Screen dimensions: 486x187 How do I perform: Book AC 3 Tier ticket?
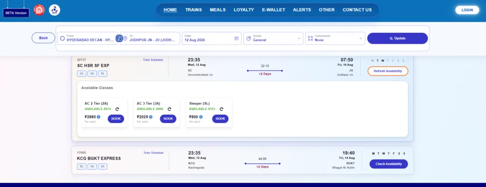(x=168, y=119)
